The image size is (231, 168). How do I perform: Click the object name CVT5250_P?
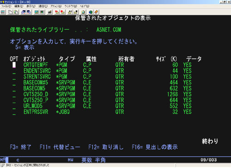(x=36, y=100)
